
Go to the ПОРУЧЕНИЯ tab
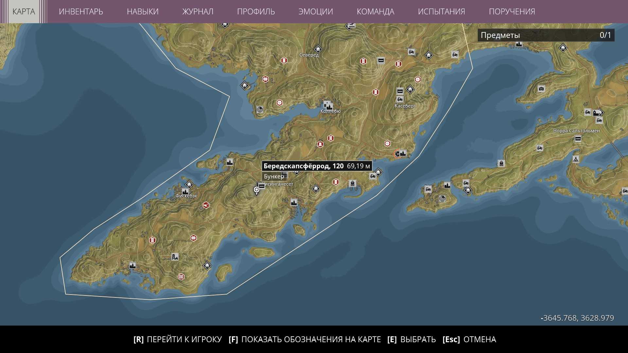(512, 11)
